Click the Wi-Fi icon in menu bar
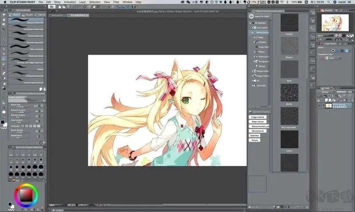This screenshot has width=355, height=212. (282, 2)
